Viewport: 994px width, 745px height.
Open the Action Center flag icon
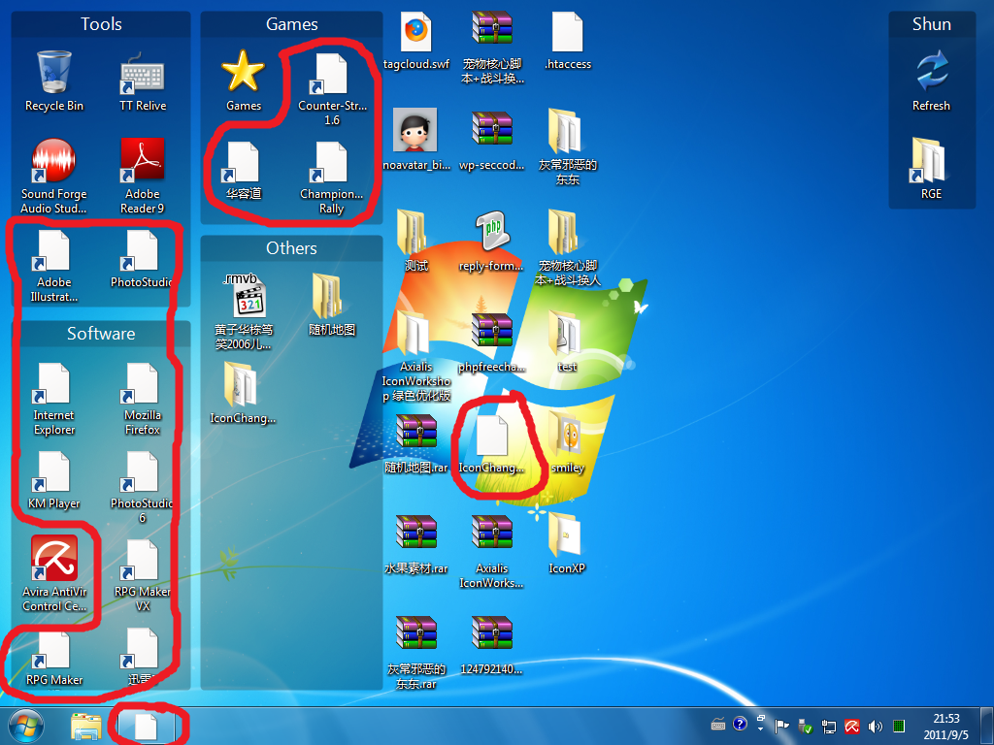[x=783, y=726]
